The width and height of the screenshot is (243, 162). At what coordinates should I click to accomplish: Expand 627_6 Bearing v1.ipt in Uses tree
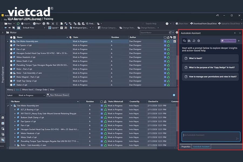pos(15,110)
